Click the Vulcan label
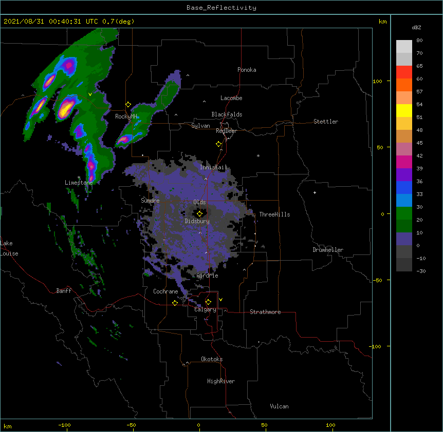Image resolution: width=443 pixels, height=432 pixels. coord(279,406)
